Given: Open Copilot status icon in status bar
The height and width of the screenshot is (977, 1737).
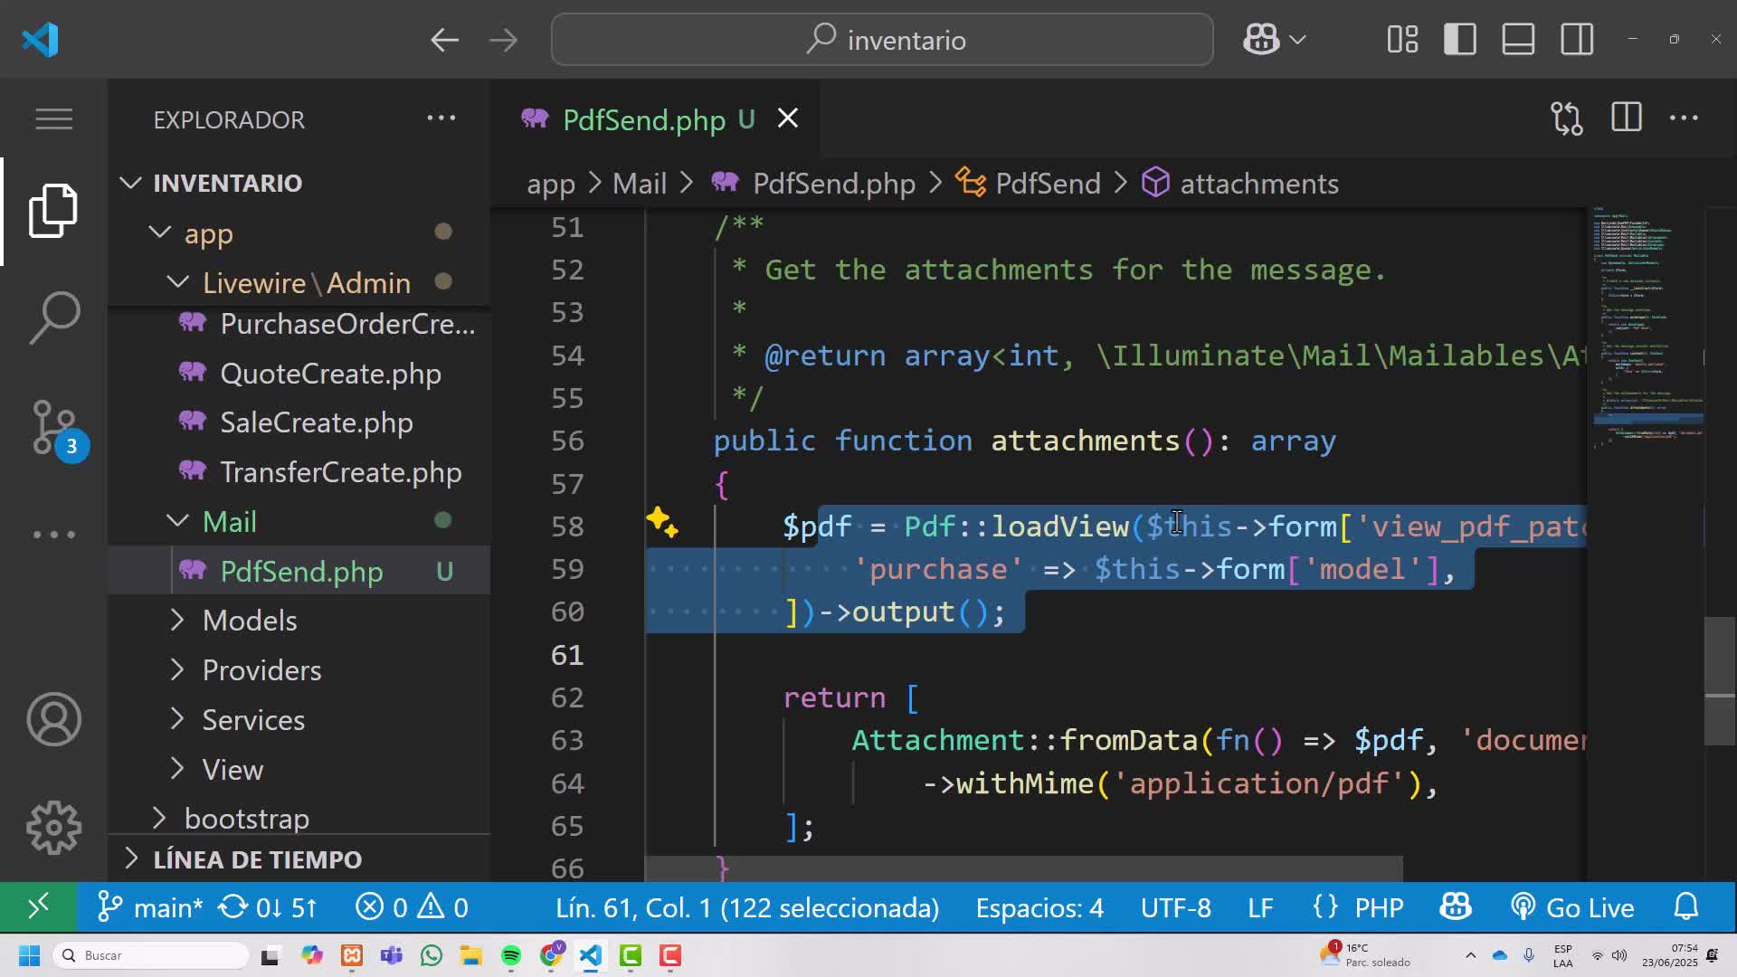Looking at the screenshot, I should click(x=1456, y=907).
